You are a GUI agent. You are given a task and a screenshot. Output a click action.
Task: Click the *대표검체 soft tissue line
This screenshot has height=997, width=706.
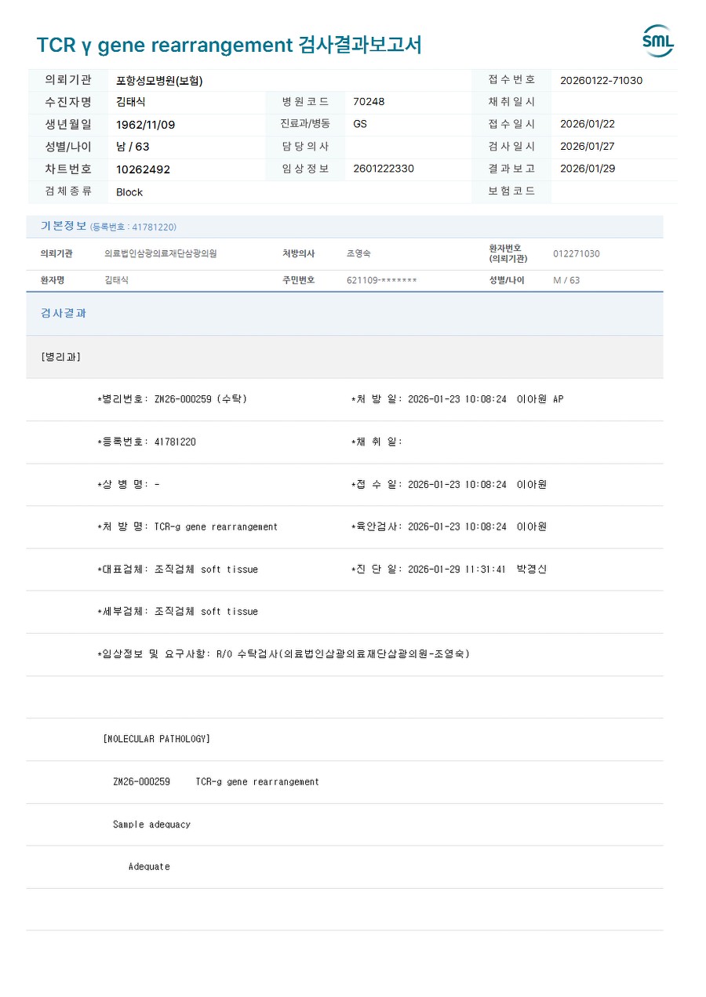point(177,569)
